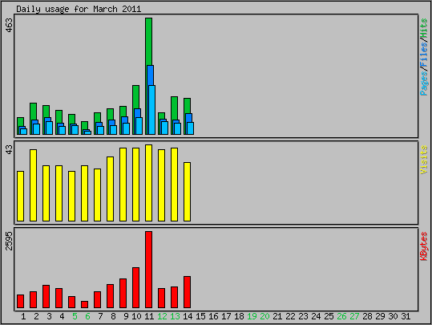The image size is (432, 325).
Task: Click the green Hits bar for day 10
Action: 135,96
